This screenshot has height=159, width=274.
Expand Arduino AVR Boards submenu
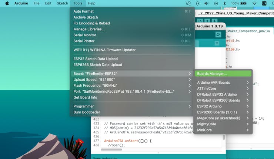[x=223, y=83]
